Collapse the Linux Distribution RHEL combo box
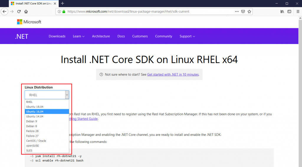This screenshot has height=167, width=302. pyautogui.click(x=47, y=95)
